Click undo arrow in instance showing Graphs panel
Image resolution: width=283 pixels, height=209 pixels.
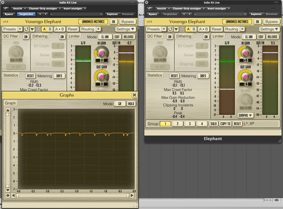point(27,29)
